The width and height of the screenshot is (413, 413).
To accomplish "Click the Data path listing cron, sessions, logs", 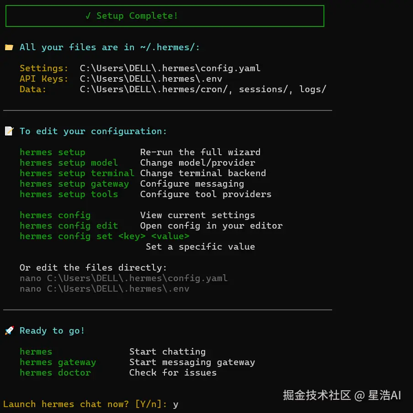I will click(x=203, y=89).
